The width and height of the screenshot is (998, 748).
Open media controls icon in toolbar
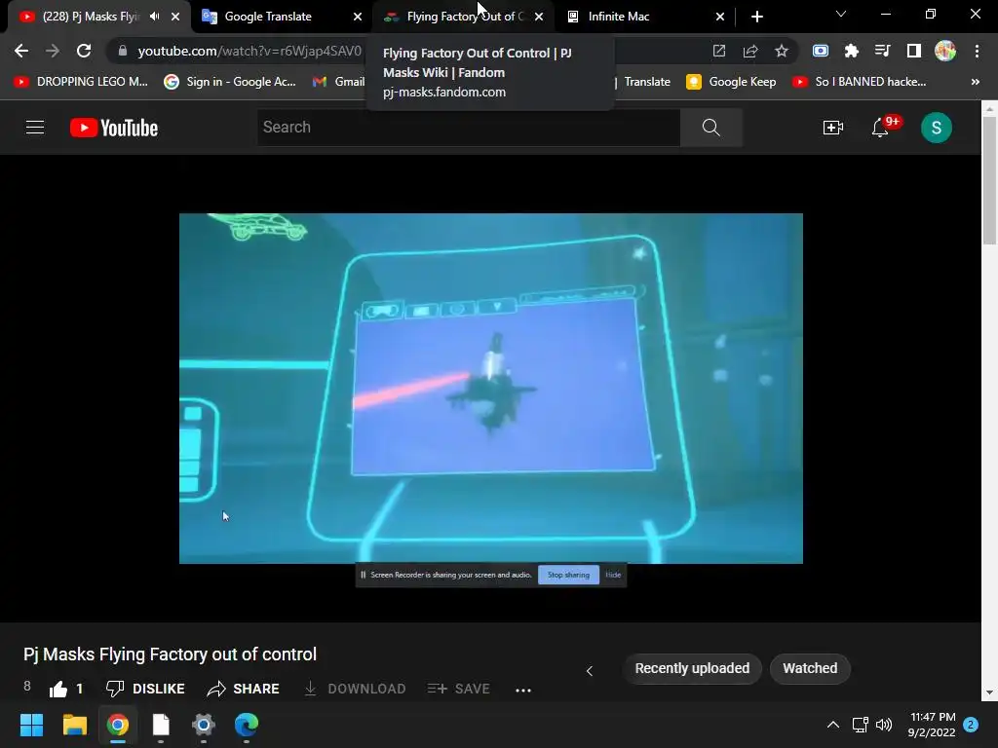(882, 51)
